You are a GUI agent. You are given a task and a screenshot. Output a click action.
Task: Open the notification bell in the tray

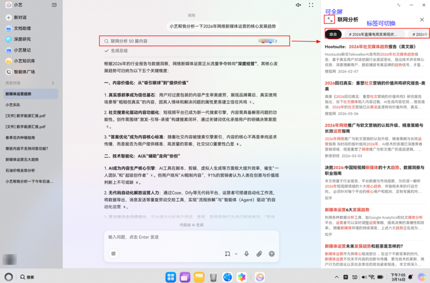(410, 277)
